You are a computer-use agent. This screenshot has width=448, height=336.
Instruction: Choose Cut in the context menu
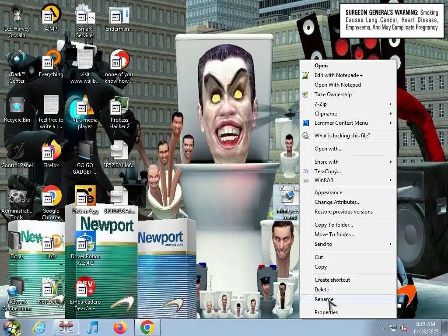348,257
